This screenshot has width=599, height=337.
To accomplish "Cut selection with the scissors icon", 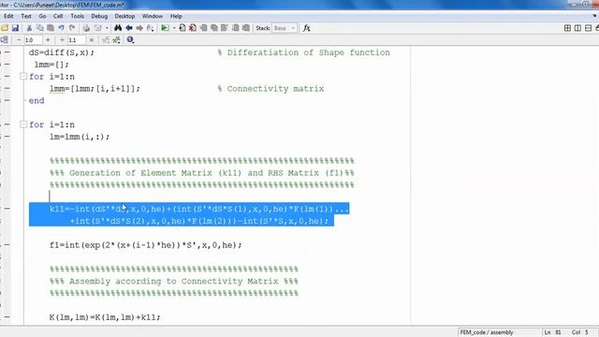I will [29, 28].
